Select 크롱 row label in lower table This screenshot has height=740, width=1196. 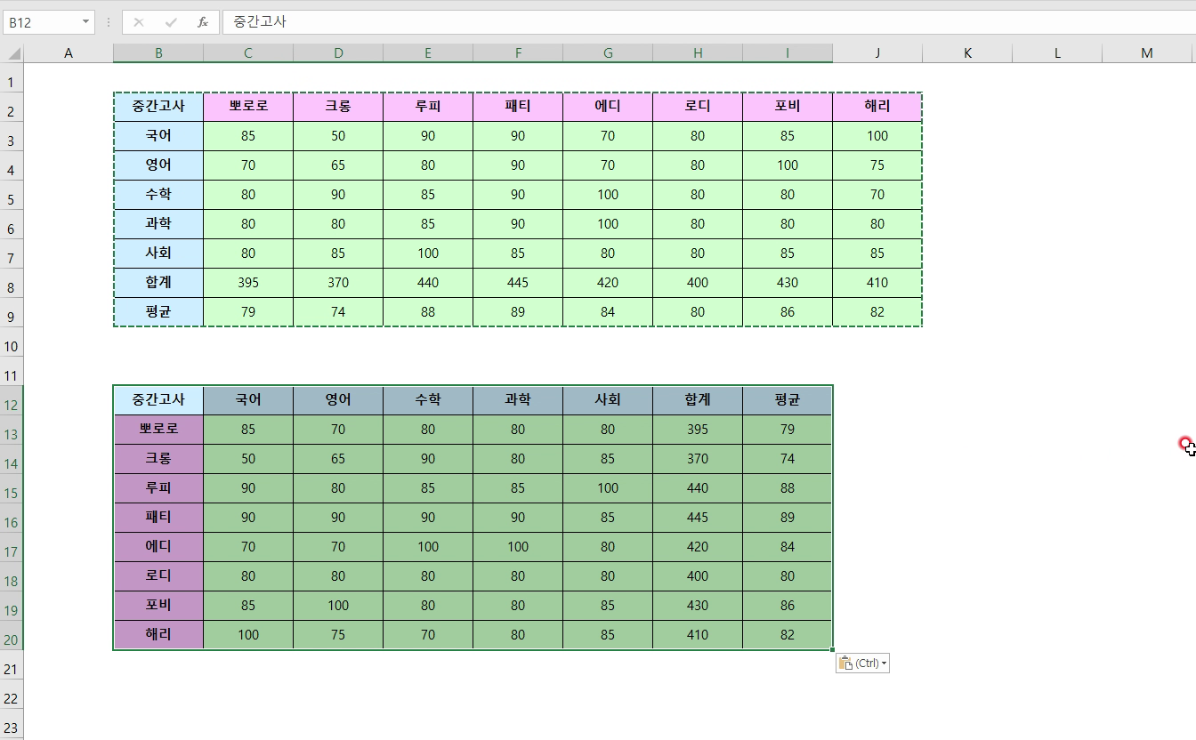(x=158, y=459)
